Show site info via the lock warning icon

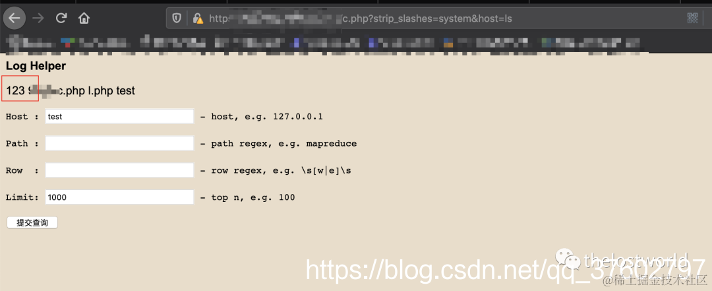(198, 18)
